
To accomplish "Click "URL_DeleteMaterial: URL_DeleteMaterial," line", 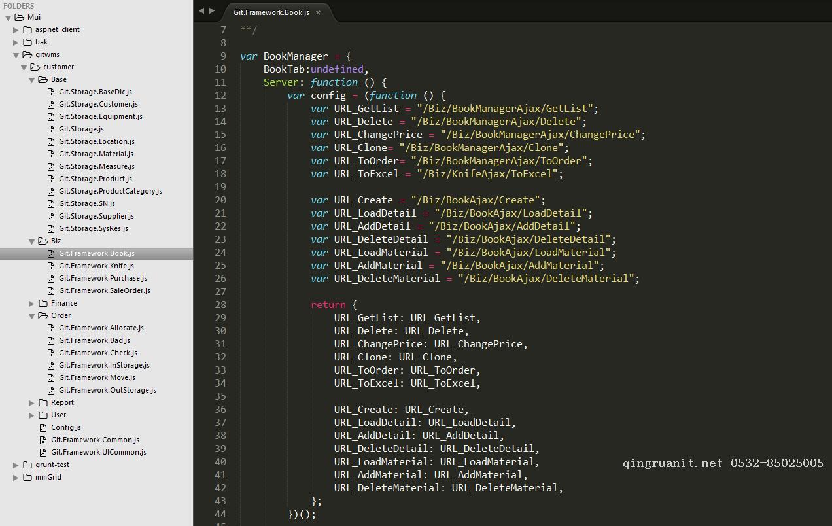I will click(x=449, y=488).
